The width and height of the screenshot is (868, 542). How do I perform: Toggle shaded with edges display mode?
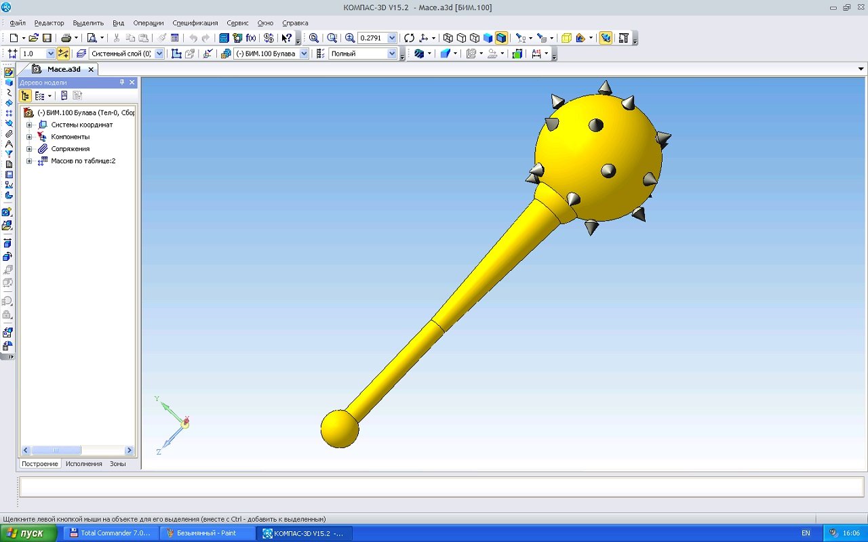coord(501,38)
